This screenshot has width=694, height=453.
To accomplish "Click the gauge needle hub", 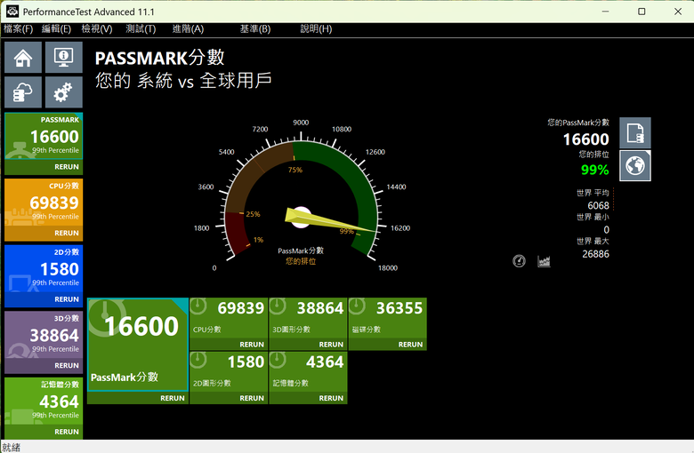I will [x=301, y=217].
